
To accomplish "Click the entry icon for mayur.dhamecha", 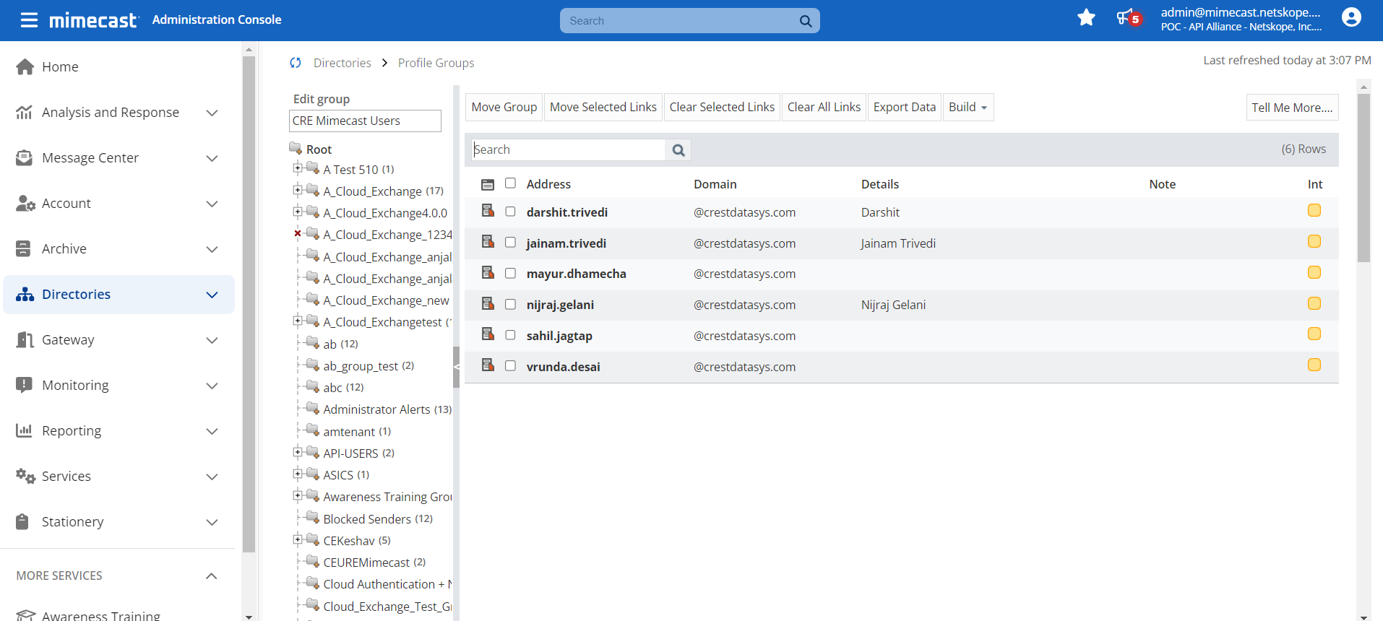I will [x=488, y=272].
